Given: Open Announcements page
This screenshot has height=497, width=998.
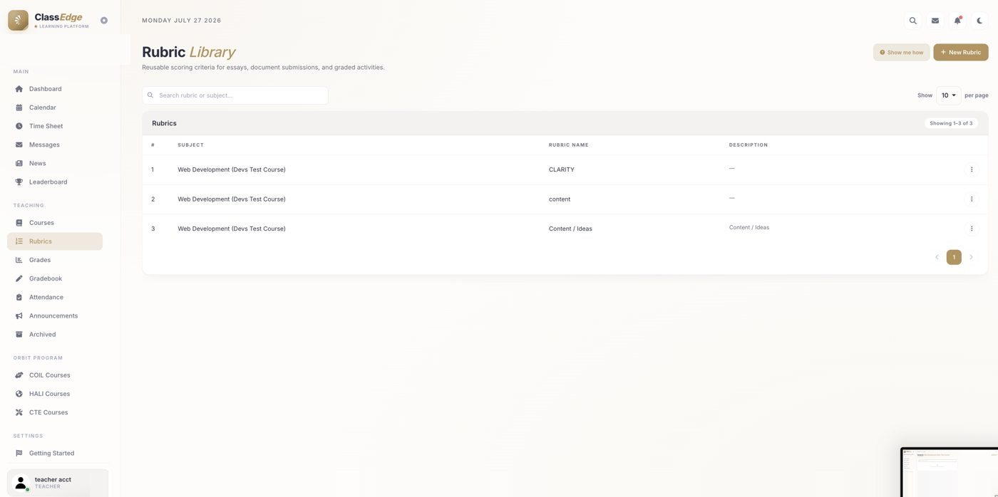Looking at the screenshot, I should pos(55,315).
